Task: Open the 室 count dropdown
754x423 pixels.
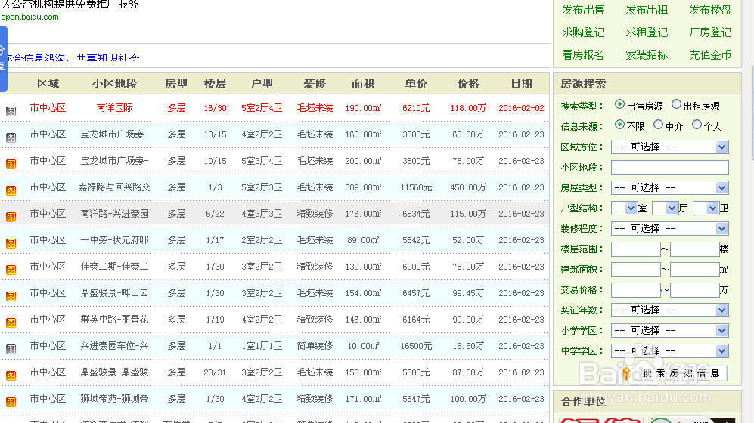Action: tap(624, 208)
